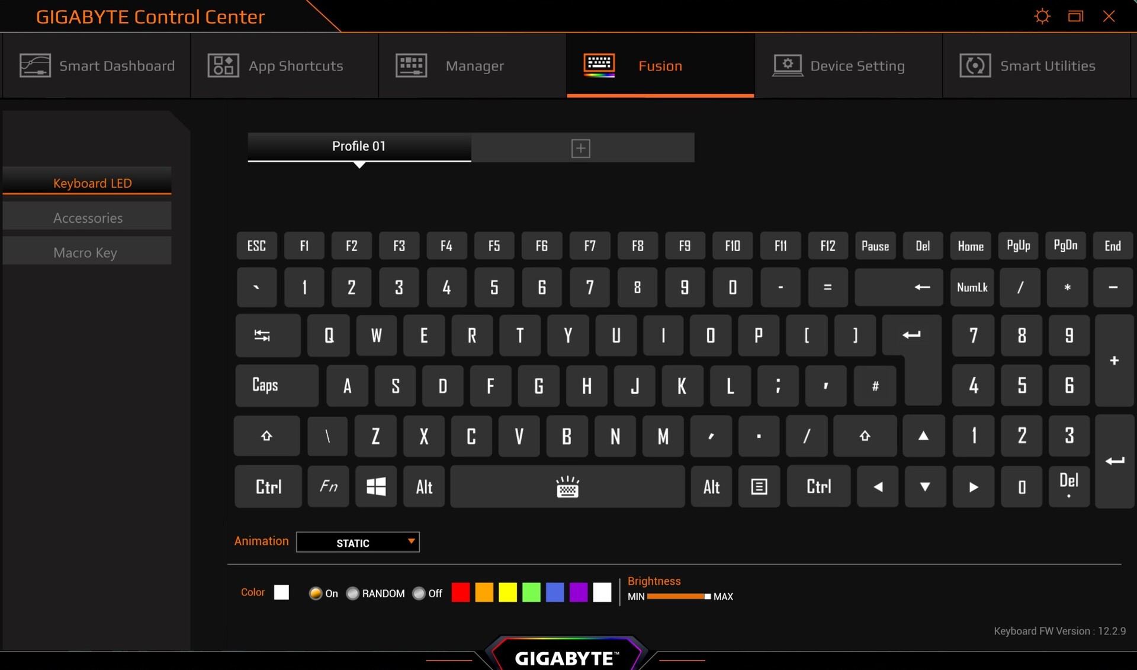The height and width of the screenshot is (670, 1137).
Task: Pick the green color swatch
Action: coord(531,592)
